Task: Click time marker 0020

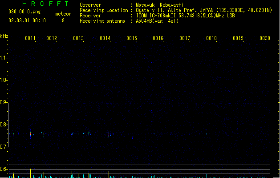Action: [265, 38]
